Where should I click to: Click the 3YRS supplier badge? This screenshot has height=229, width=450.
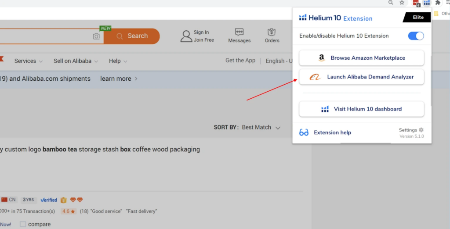pos(29,200)
